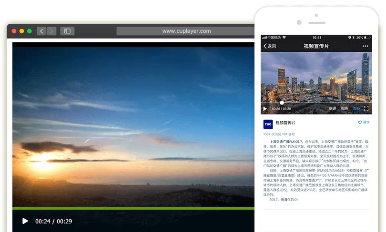Click the macOS green maximize window button
Image resolution: width=386 pixels, height=232 pixels.
coord(30,31)
